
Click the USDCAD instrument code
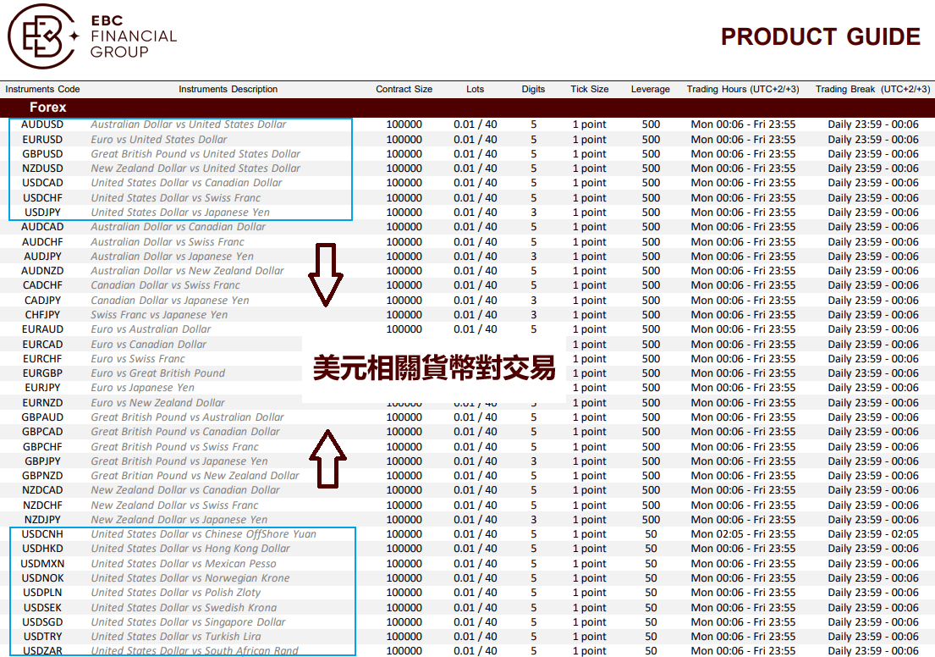(x=42, y=183)
